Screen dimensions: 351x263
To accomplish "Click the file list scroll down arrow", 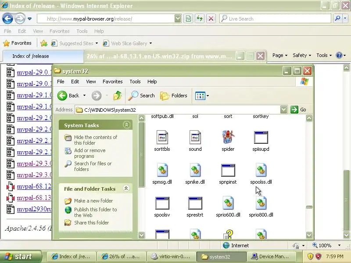I will tap(309, 235).
